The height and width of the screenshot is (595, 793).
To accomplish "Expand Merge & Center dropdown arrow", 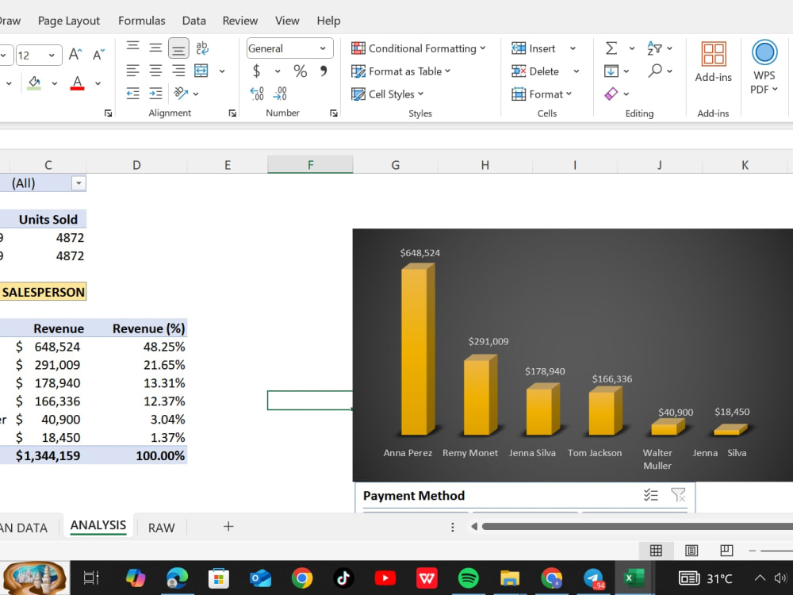I will pos(222,71).
